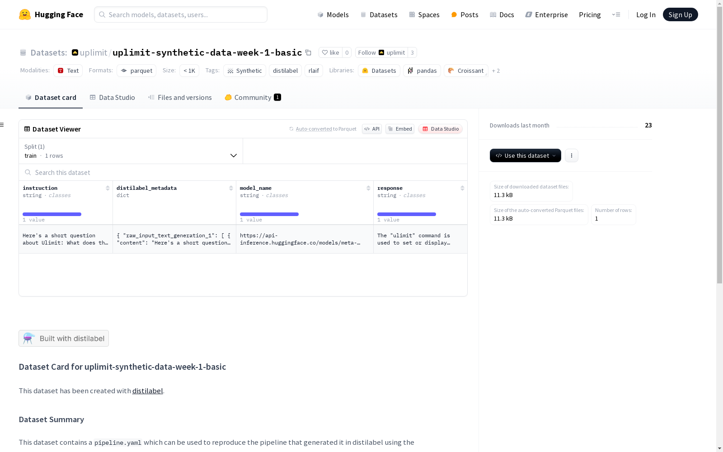Select the Croissant library tag
Screen dimensions: 723x452
pos(466,71)
